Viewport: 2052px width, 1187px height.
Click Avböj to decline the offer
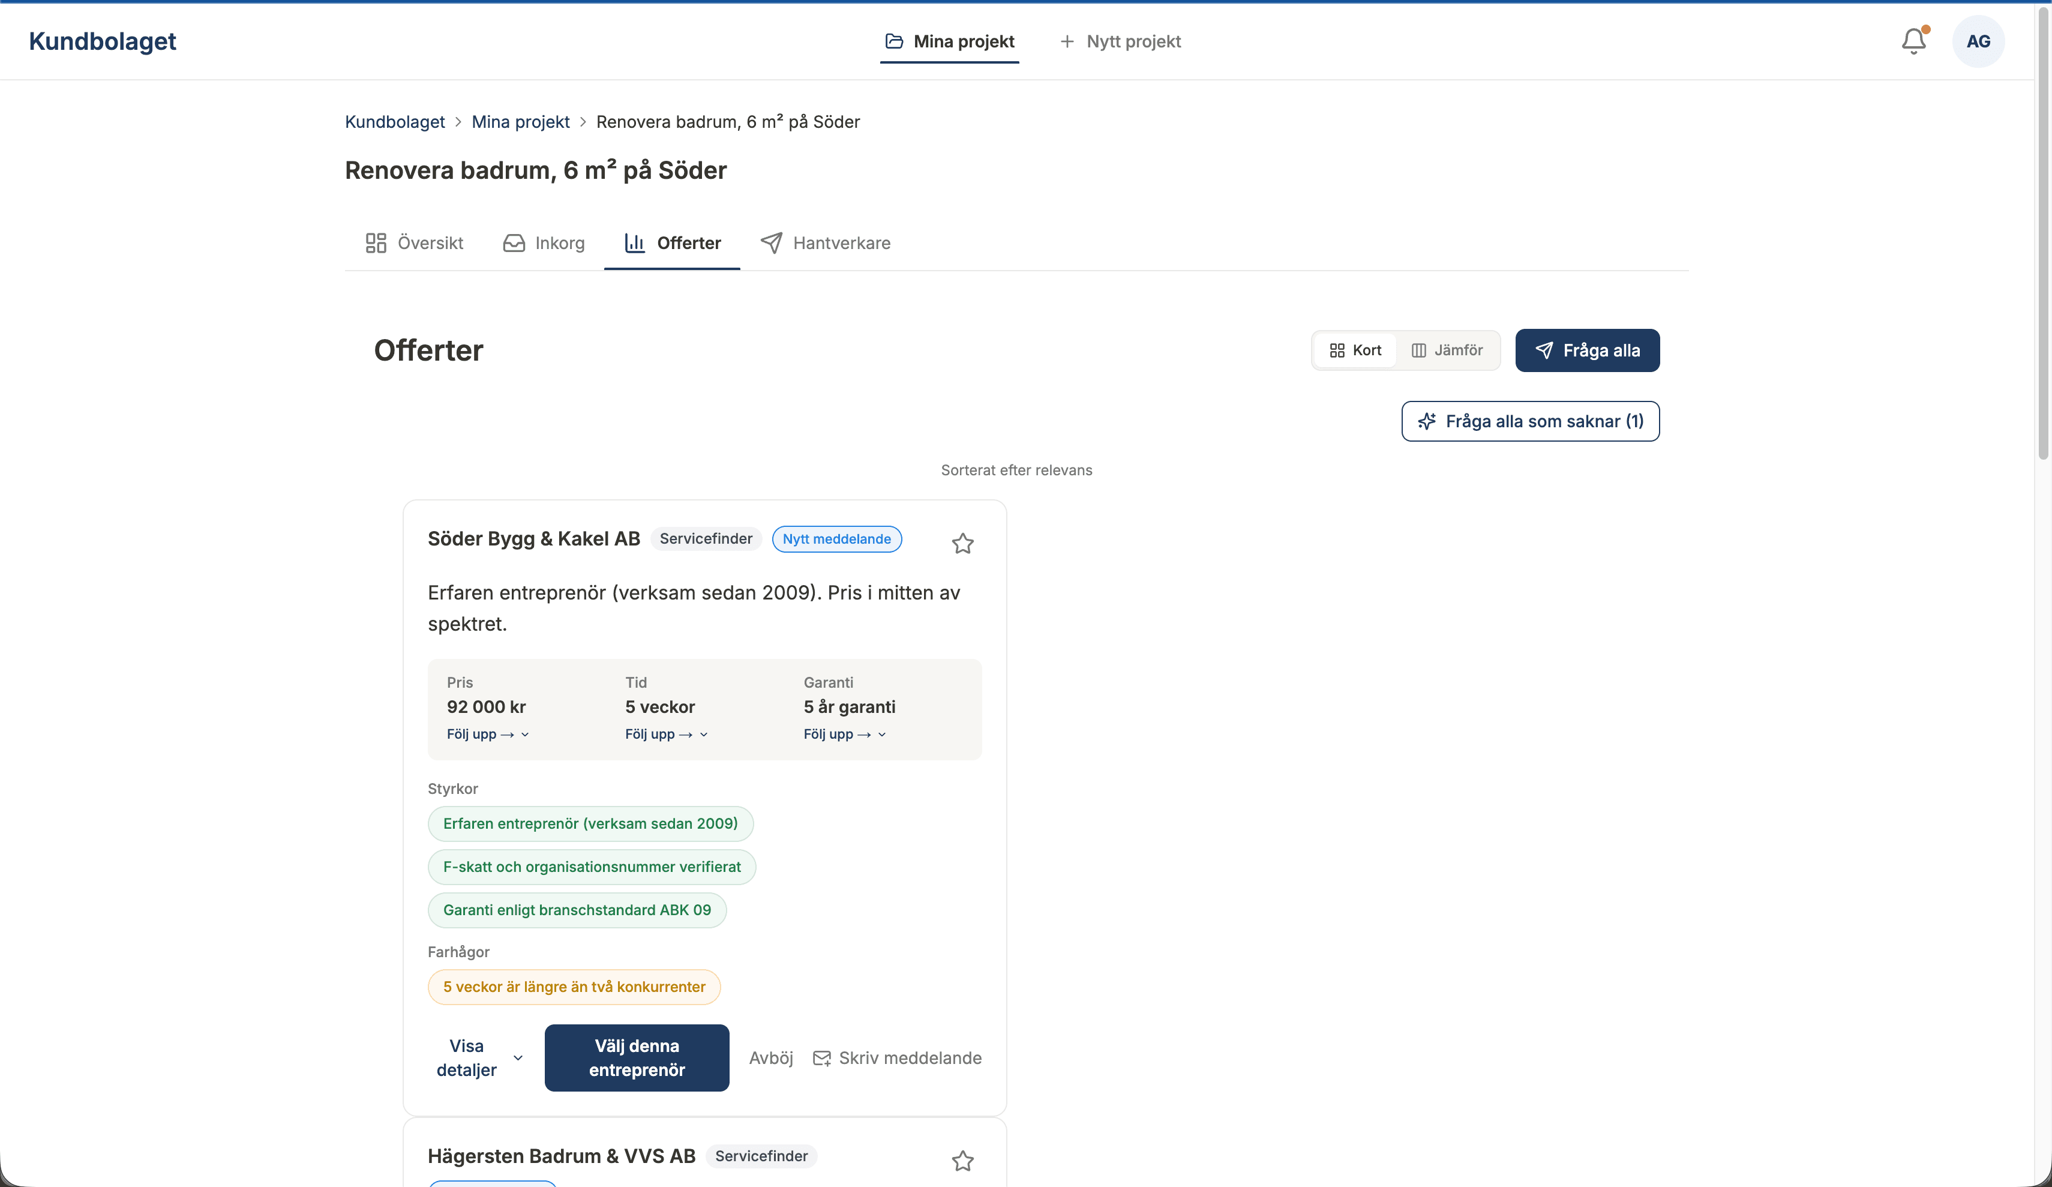tap(771, 1057)
